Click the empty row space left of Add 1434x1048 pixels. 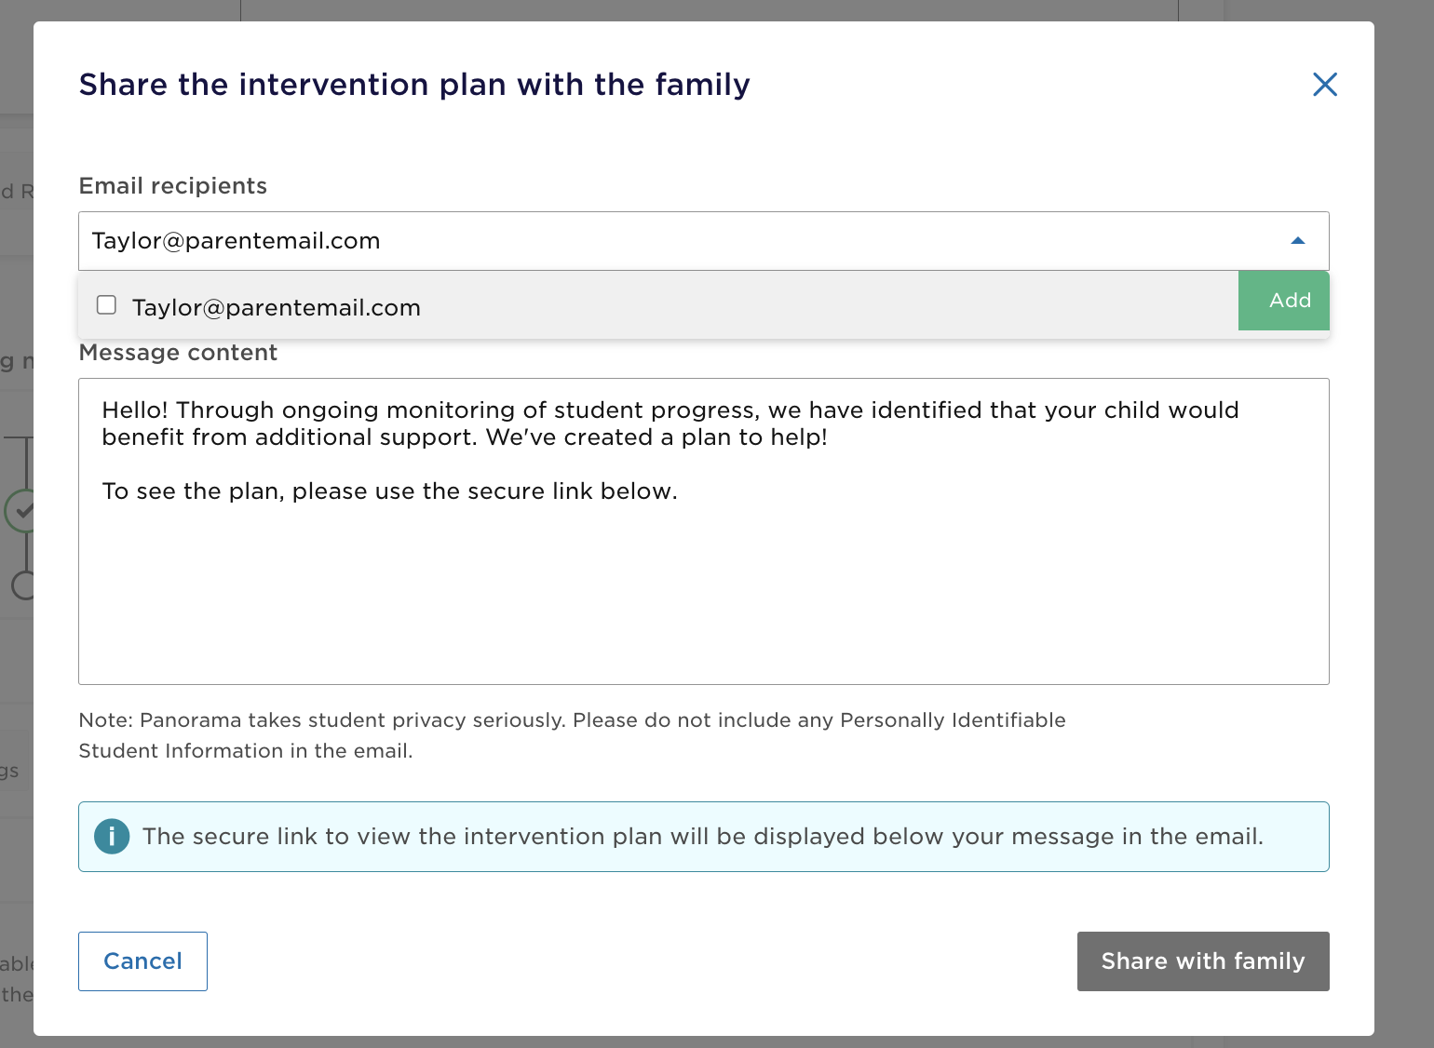click(x=829, y=306)
